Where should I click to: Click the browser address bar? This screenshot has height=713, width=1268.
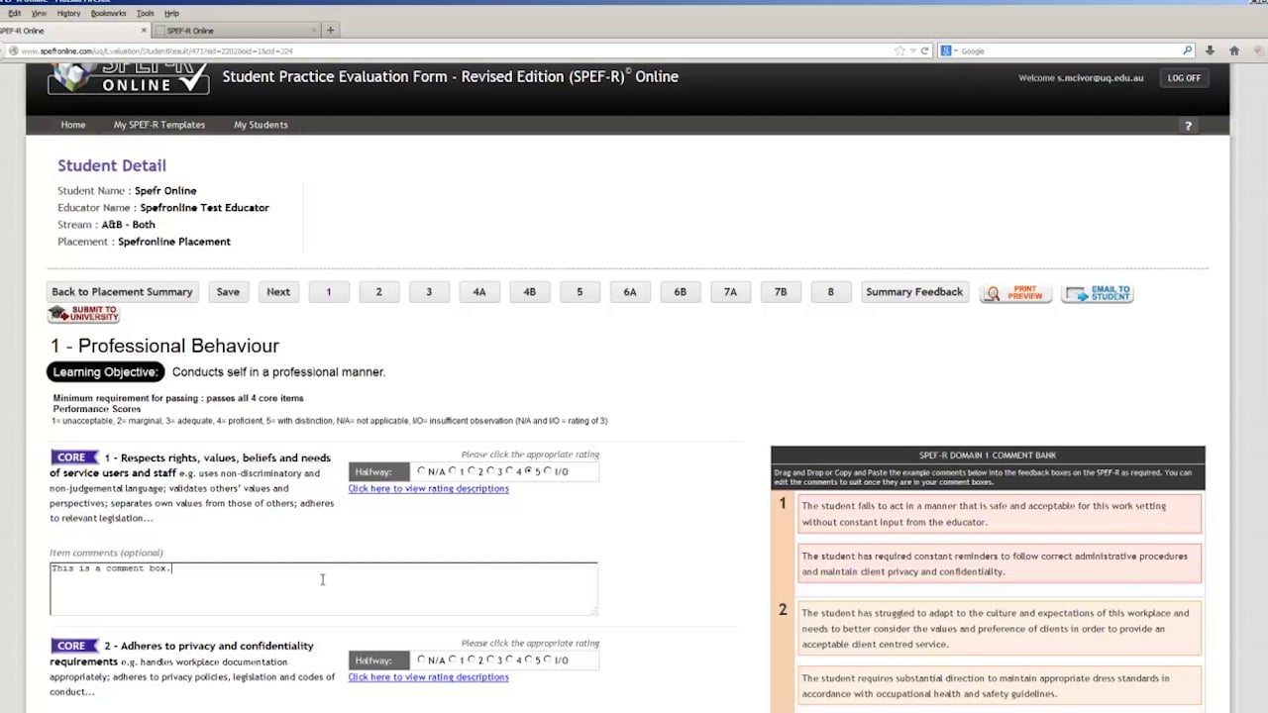456,51
